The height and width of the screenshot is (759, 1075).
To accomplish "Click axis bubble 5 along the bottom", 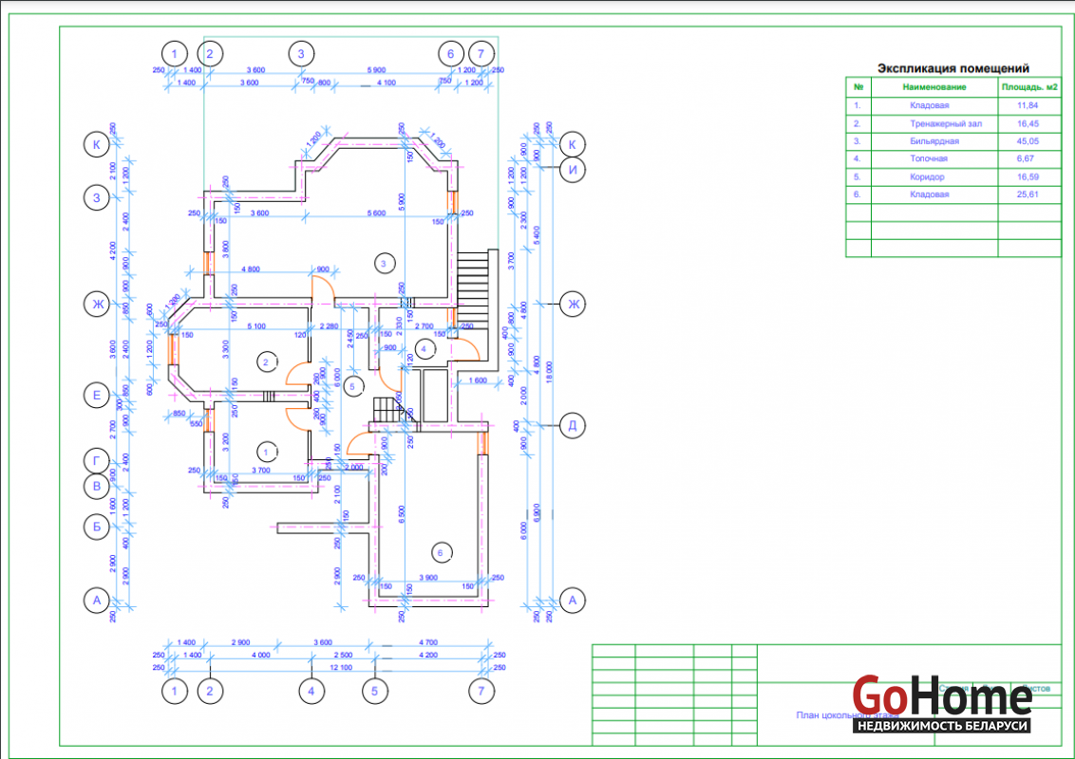I will pyautogui.click(x=375, y=692).
